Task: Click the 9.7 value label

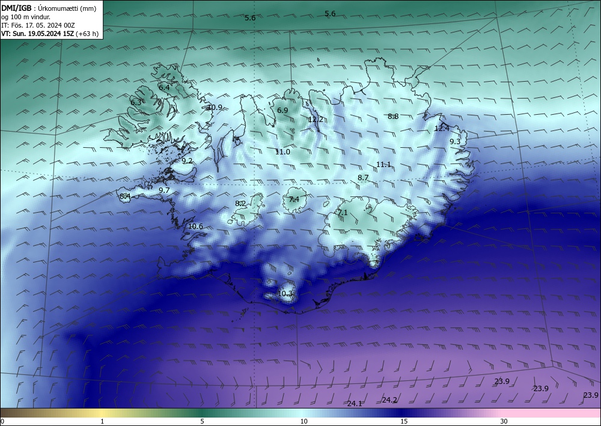Action: pyautogui.click(x=164, y=190)
